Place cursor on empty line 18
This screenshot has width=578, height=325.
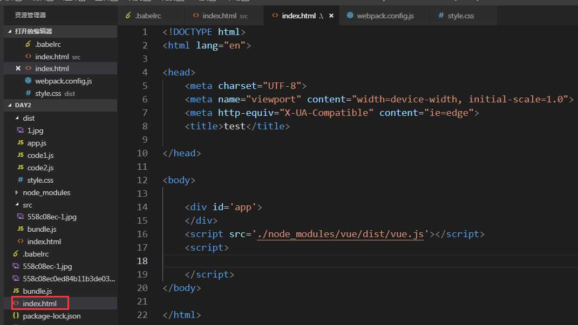pos(324,261)
